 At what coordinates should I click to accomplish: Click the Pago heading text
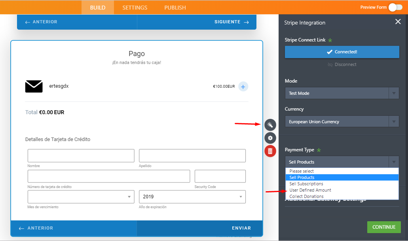(x=137, y=53)
